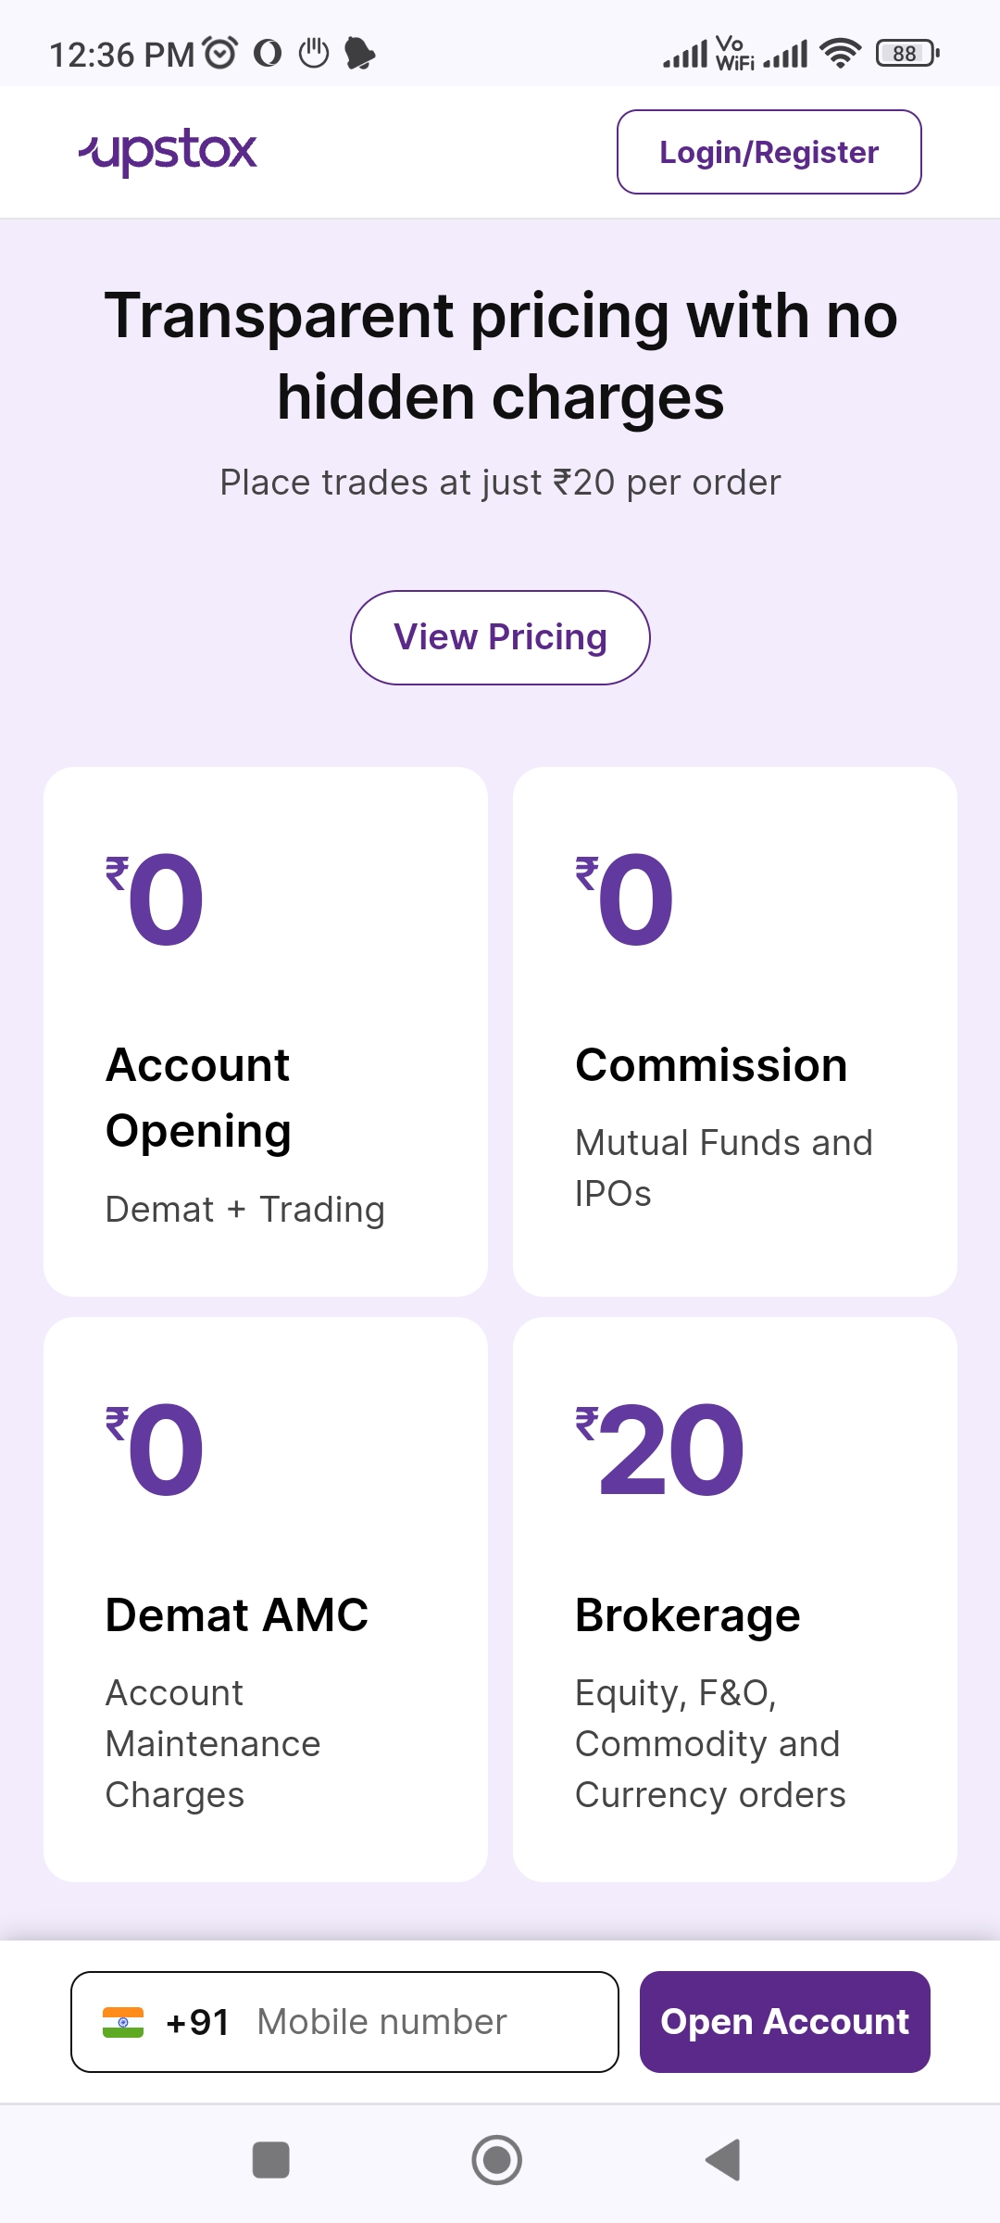Tap the Upstox logo

tap(168, 151)
